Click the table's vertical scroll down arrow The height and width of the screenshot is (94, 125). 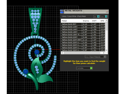point(107,50)
